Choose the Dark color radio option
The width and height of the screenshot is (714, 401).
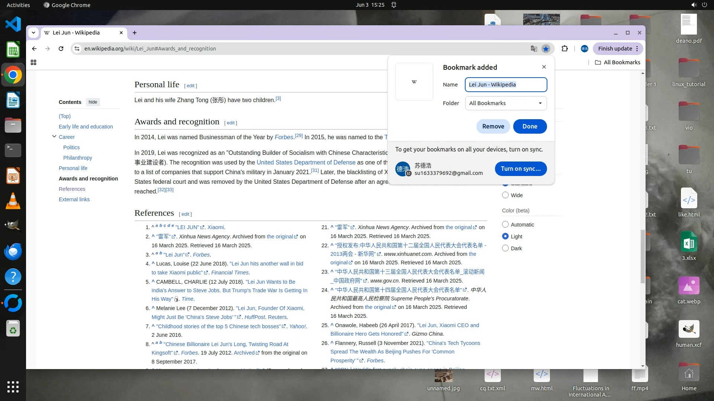tap(505, 248)
